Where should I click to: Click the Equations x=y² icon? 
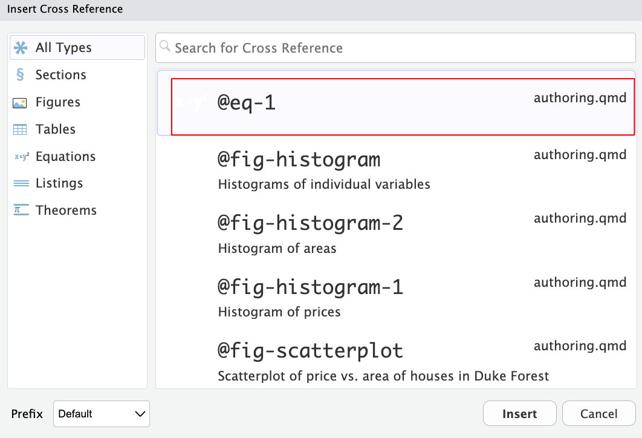pyautogui.click(x=22, y=157)
